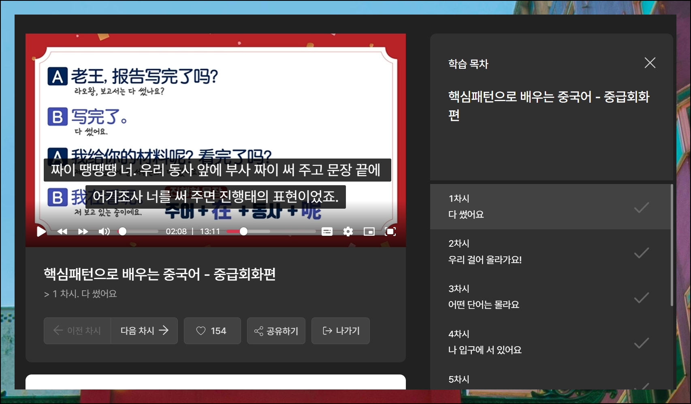Skip ahead with the fast-forward icon
Image resolution: width=691 pixels, height=404 pixels.
[x=83, y=232]
